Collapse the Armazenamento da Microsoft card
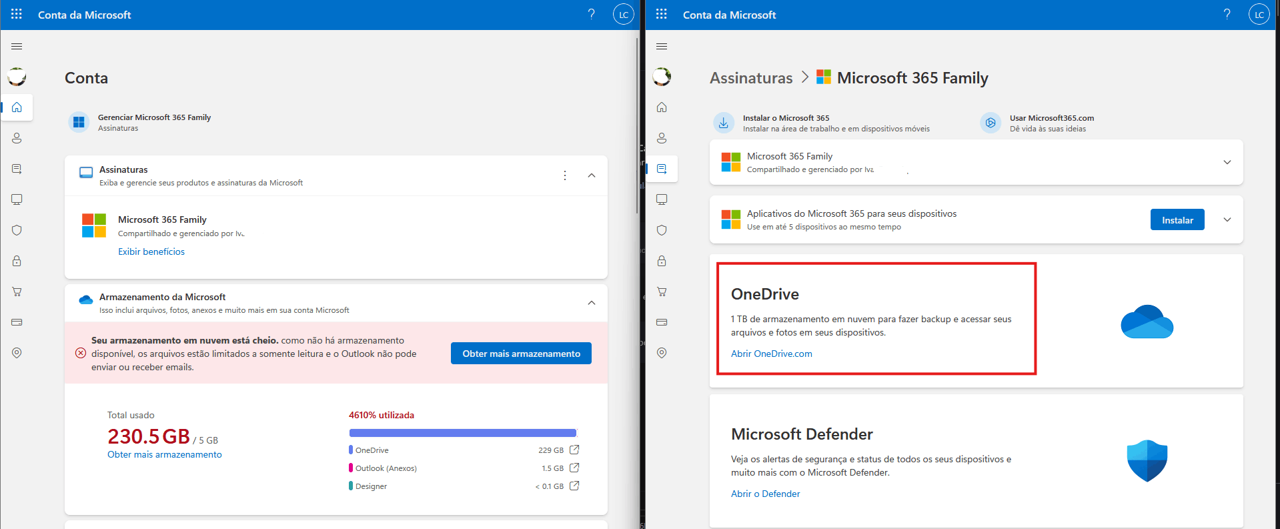This screenshot has width=1280, height=529. tap(592, 303)
